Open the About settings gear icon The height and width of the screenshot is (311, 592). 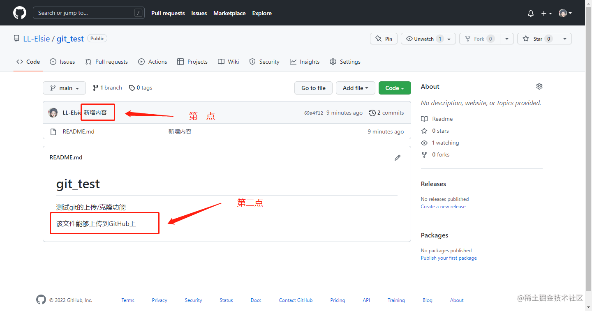539,86
